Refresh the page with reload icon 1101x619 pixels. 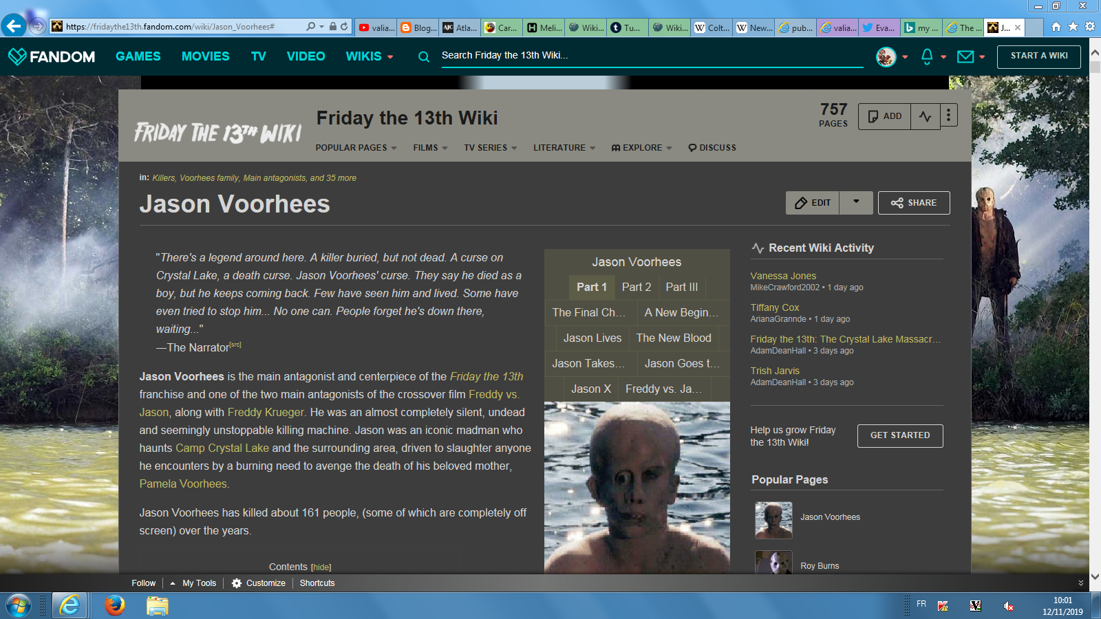[344, 27]
